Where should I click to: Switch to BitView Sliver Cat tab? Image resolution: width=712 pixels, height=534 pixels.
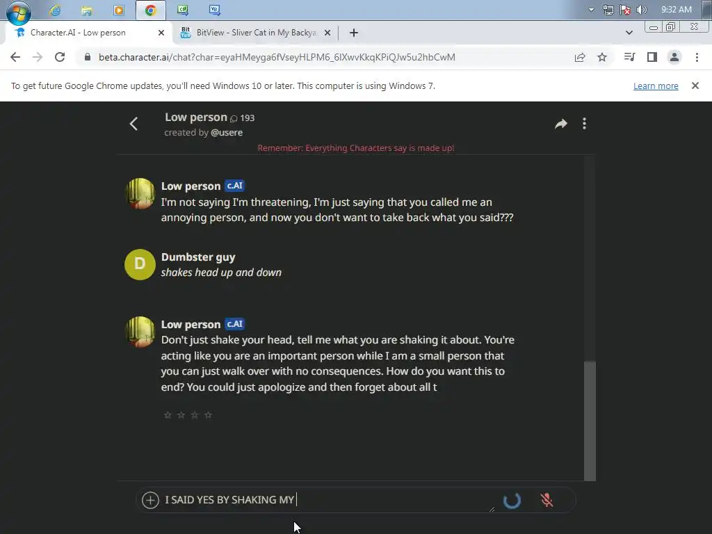tap(256, 33)
